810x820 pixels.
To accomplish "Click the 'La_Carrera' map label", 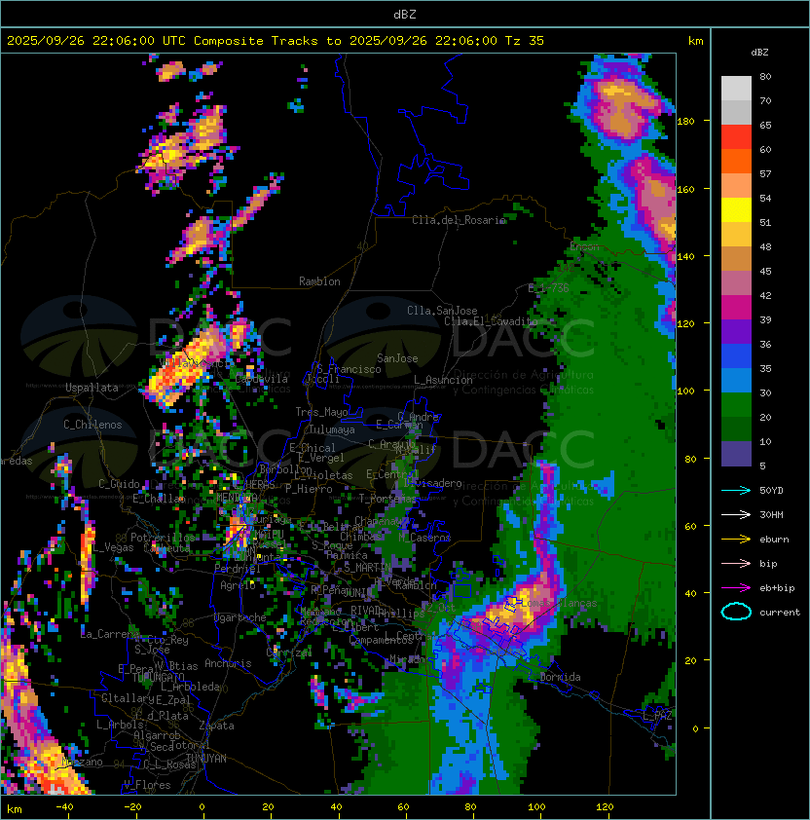I will 110,634.
